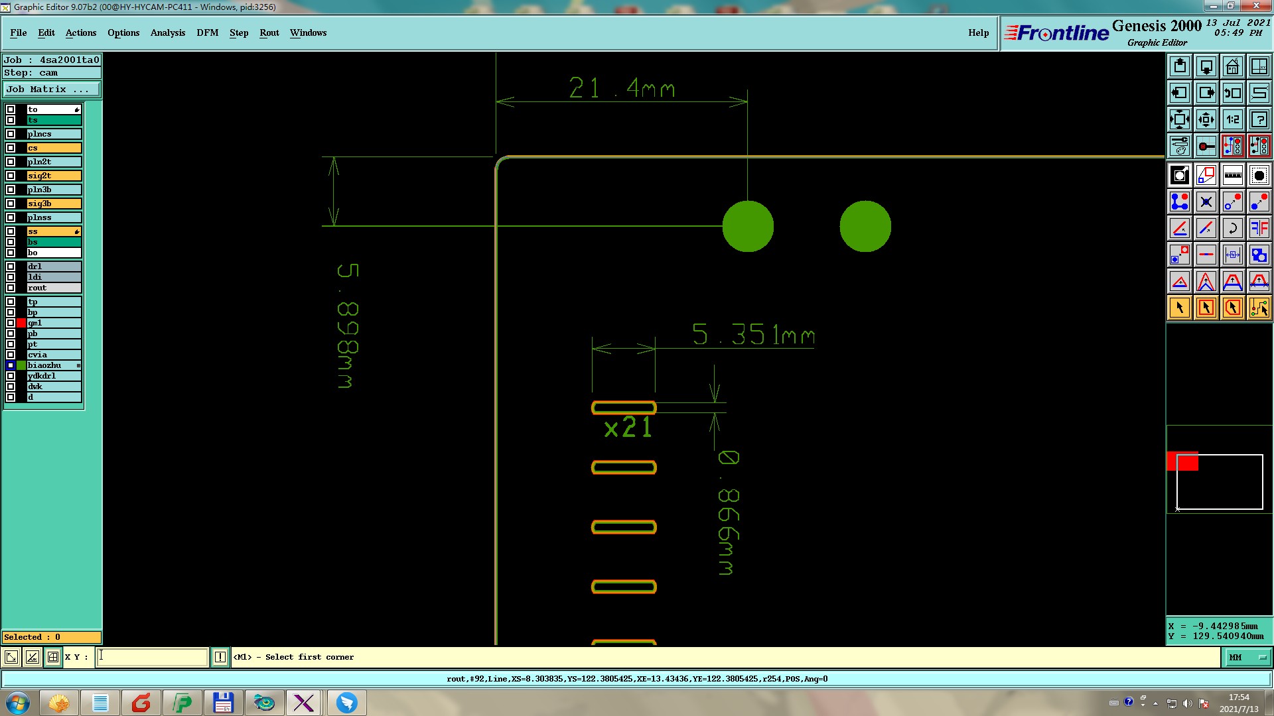The image size is (1274, 716).
Task: Click the red gm1 layer color swatch
Action: (x=21, y=323)
